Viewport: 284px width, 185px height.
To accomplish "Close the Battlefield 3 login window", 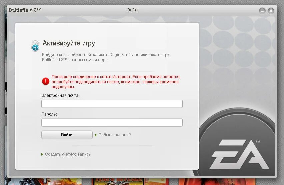I will tap(271, 11).
